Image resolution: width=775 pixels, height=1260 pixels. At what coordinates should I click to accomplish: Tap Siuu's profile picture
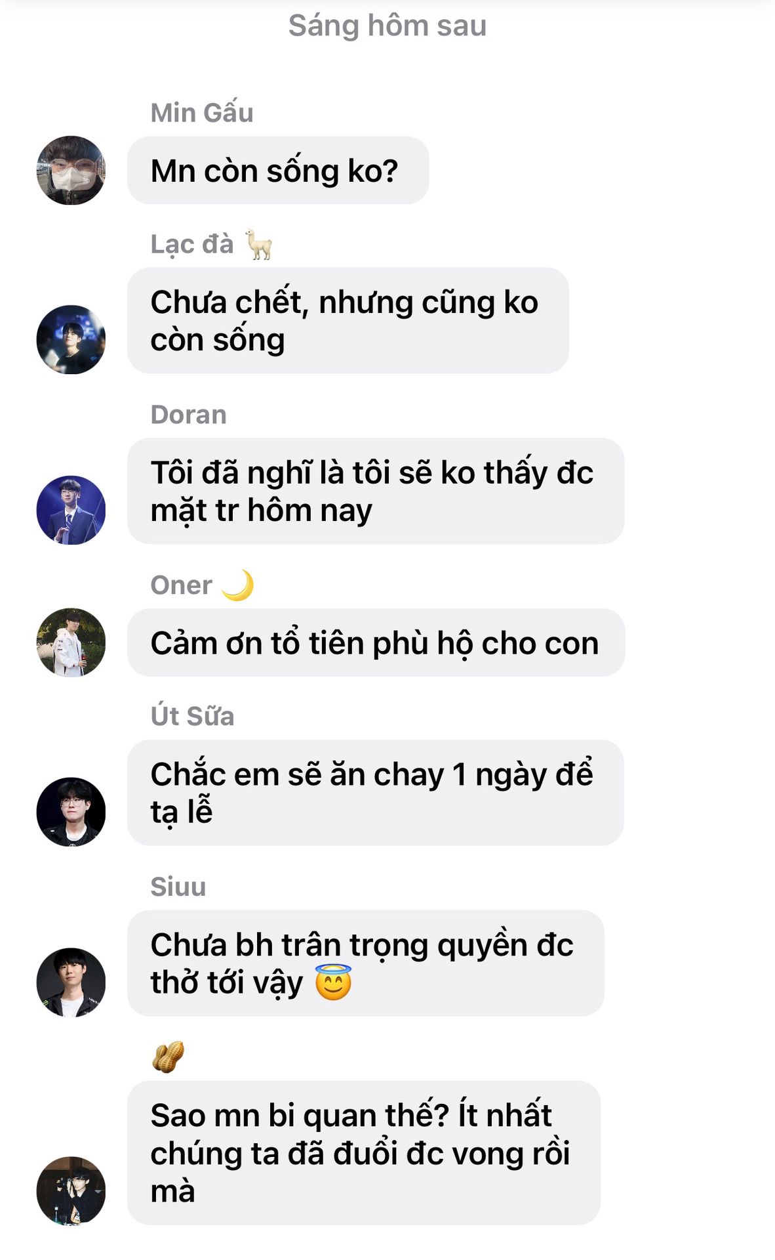71,982
